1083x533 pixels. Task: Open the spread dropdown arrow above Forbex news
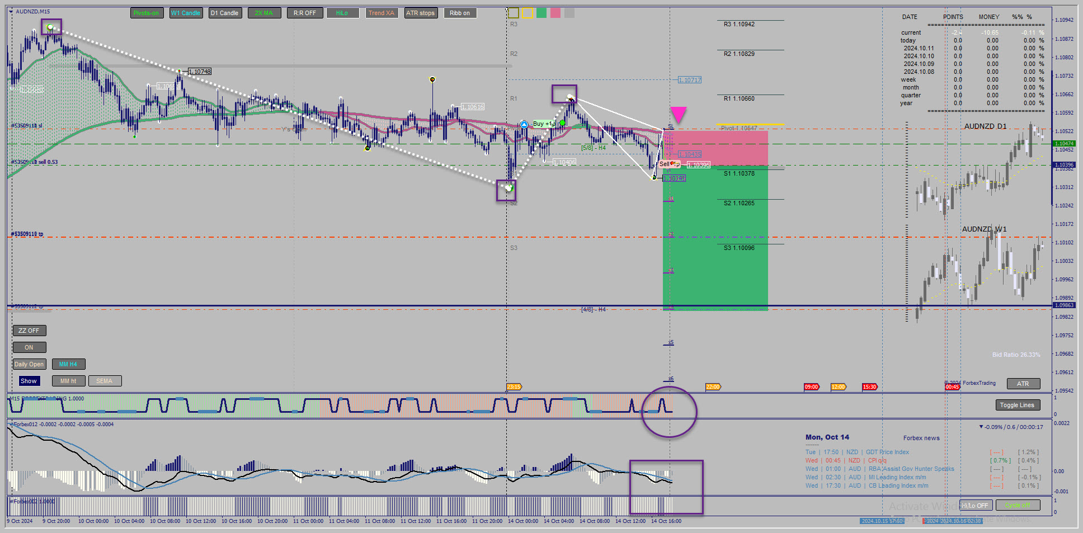point(981,427)
